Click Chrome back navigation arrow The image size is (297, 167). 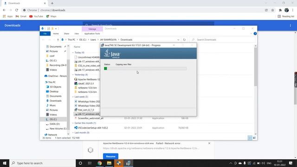[x=4, y=10]
